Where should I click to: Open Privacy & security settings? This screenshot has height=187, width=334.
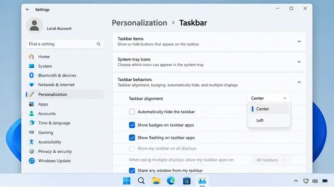[x=65, y=151]
